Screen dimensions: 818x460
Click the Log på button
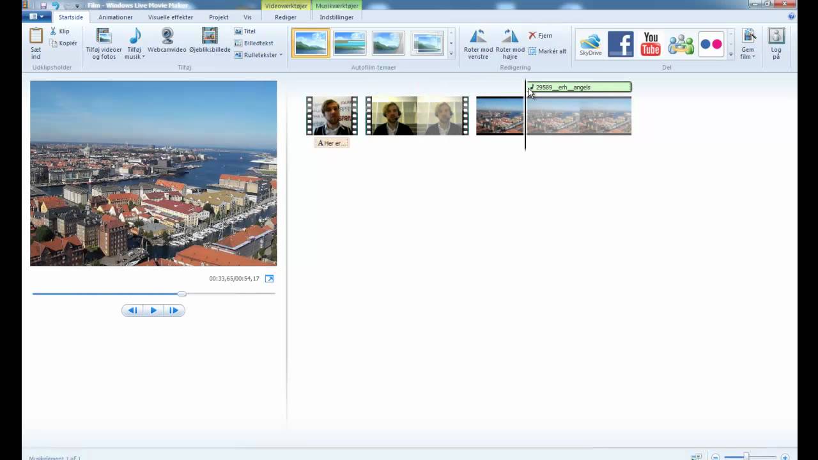pyautogui.click(x=776, y=43)
